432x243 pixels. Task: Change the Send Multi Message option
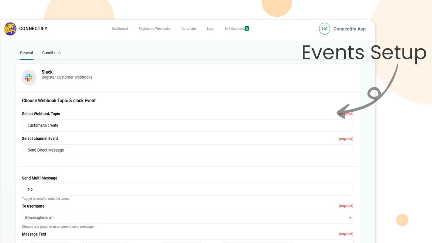(188, 190)
